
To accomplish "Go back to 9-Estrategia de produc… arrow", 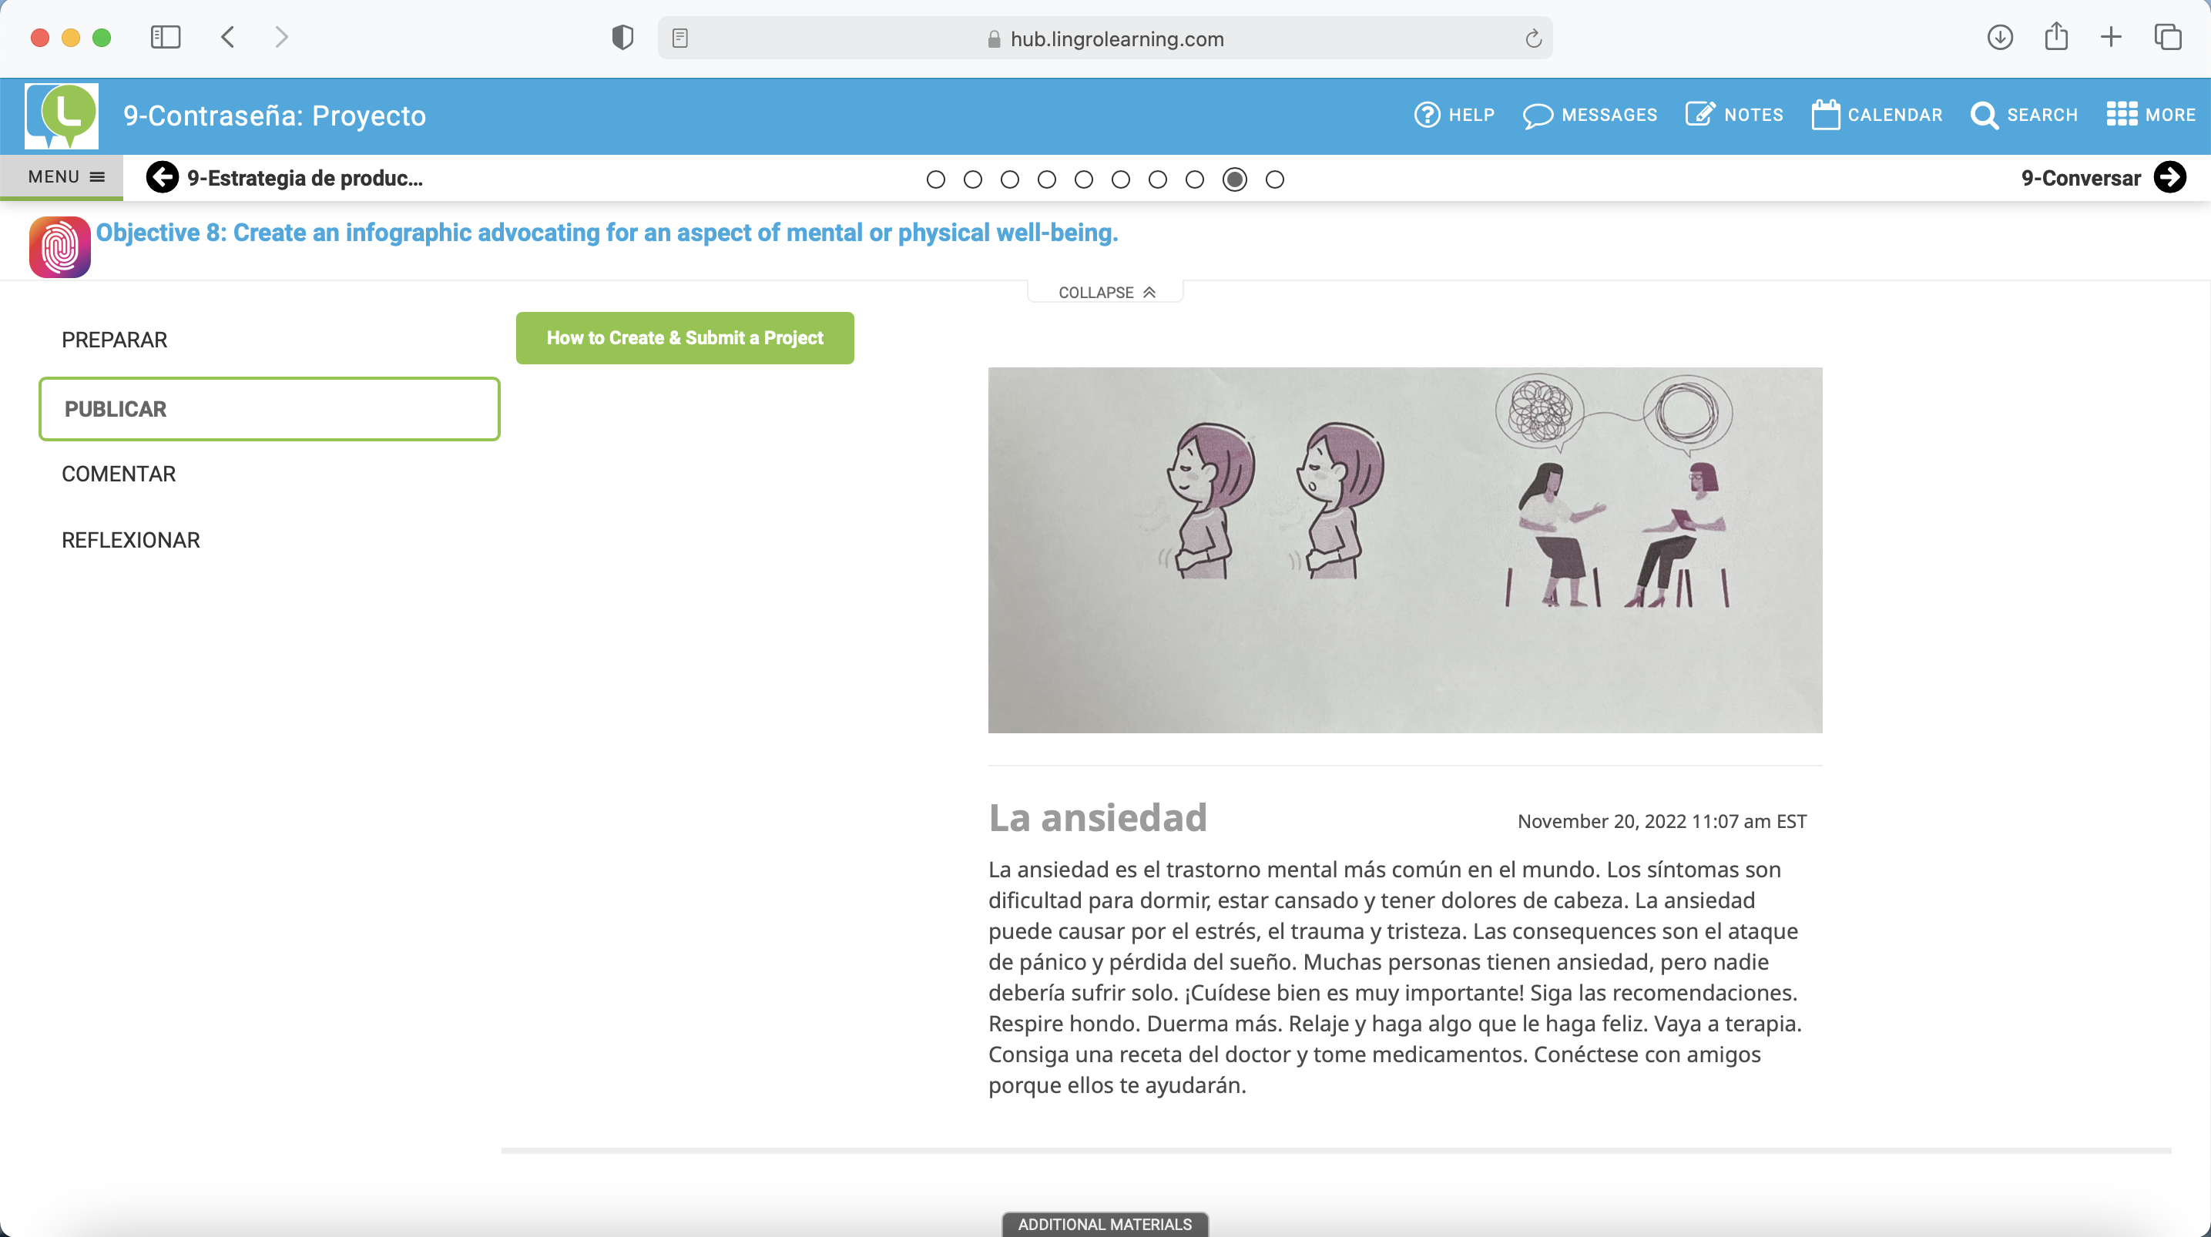I will point(163,178).
